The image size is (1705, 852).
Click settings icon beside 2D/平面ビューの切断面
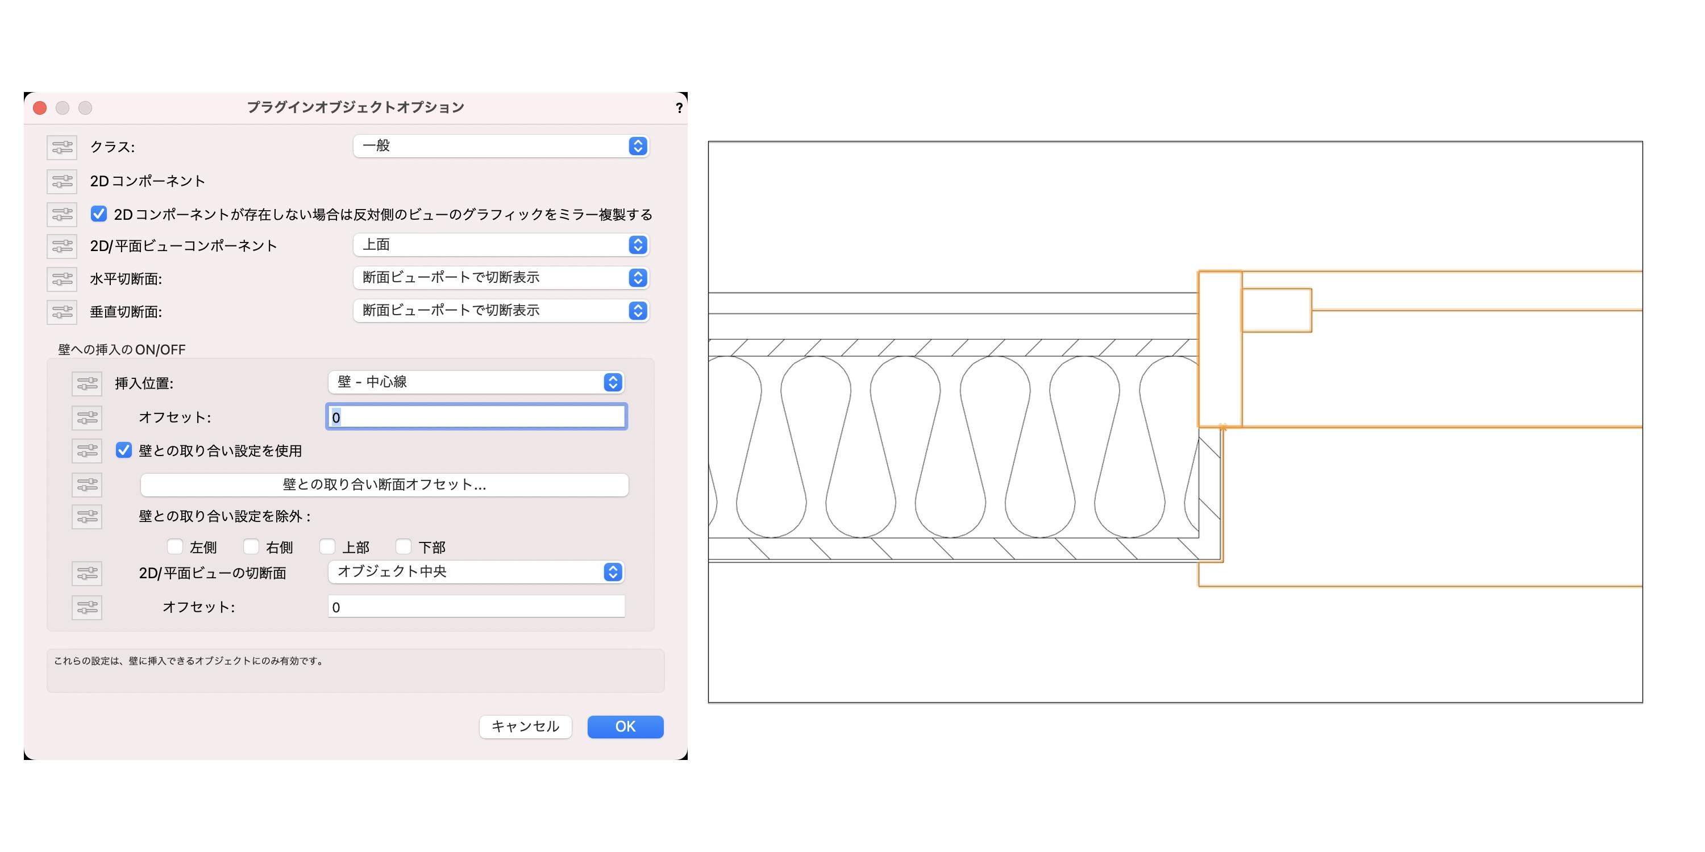87,574
